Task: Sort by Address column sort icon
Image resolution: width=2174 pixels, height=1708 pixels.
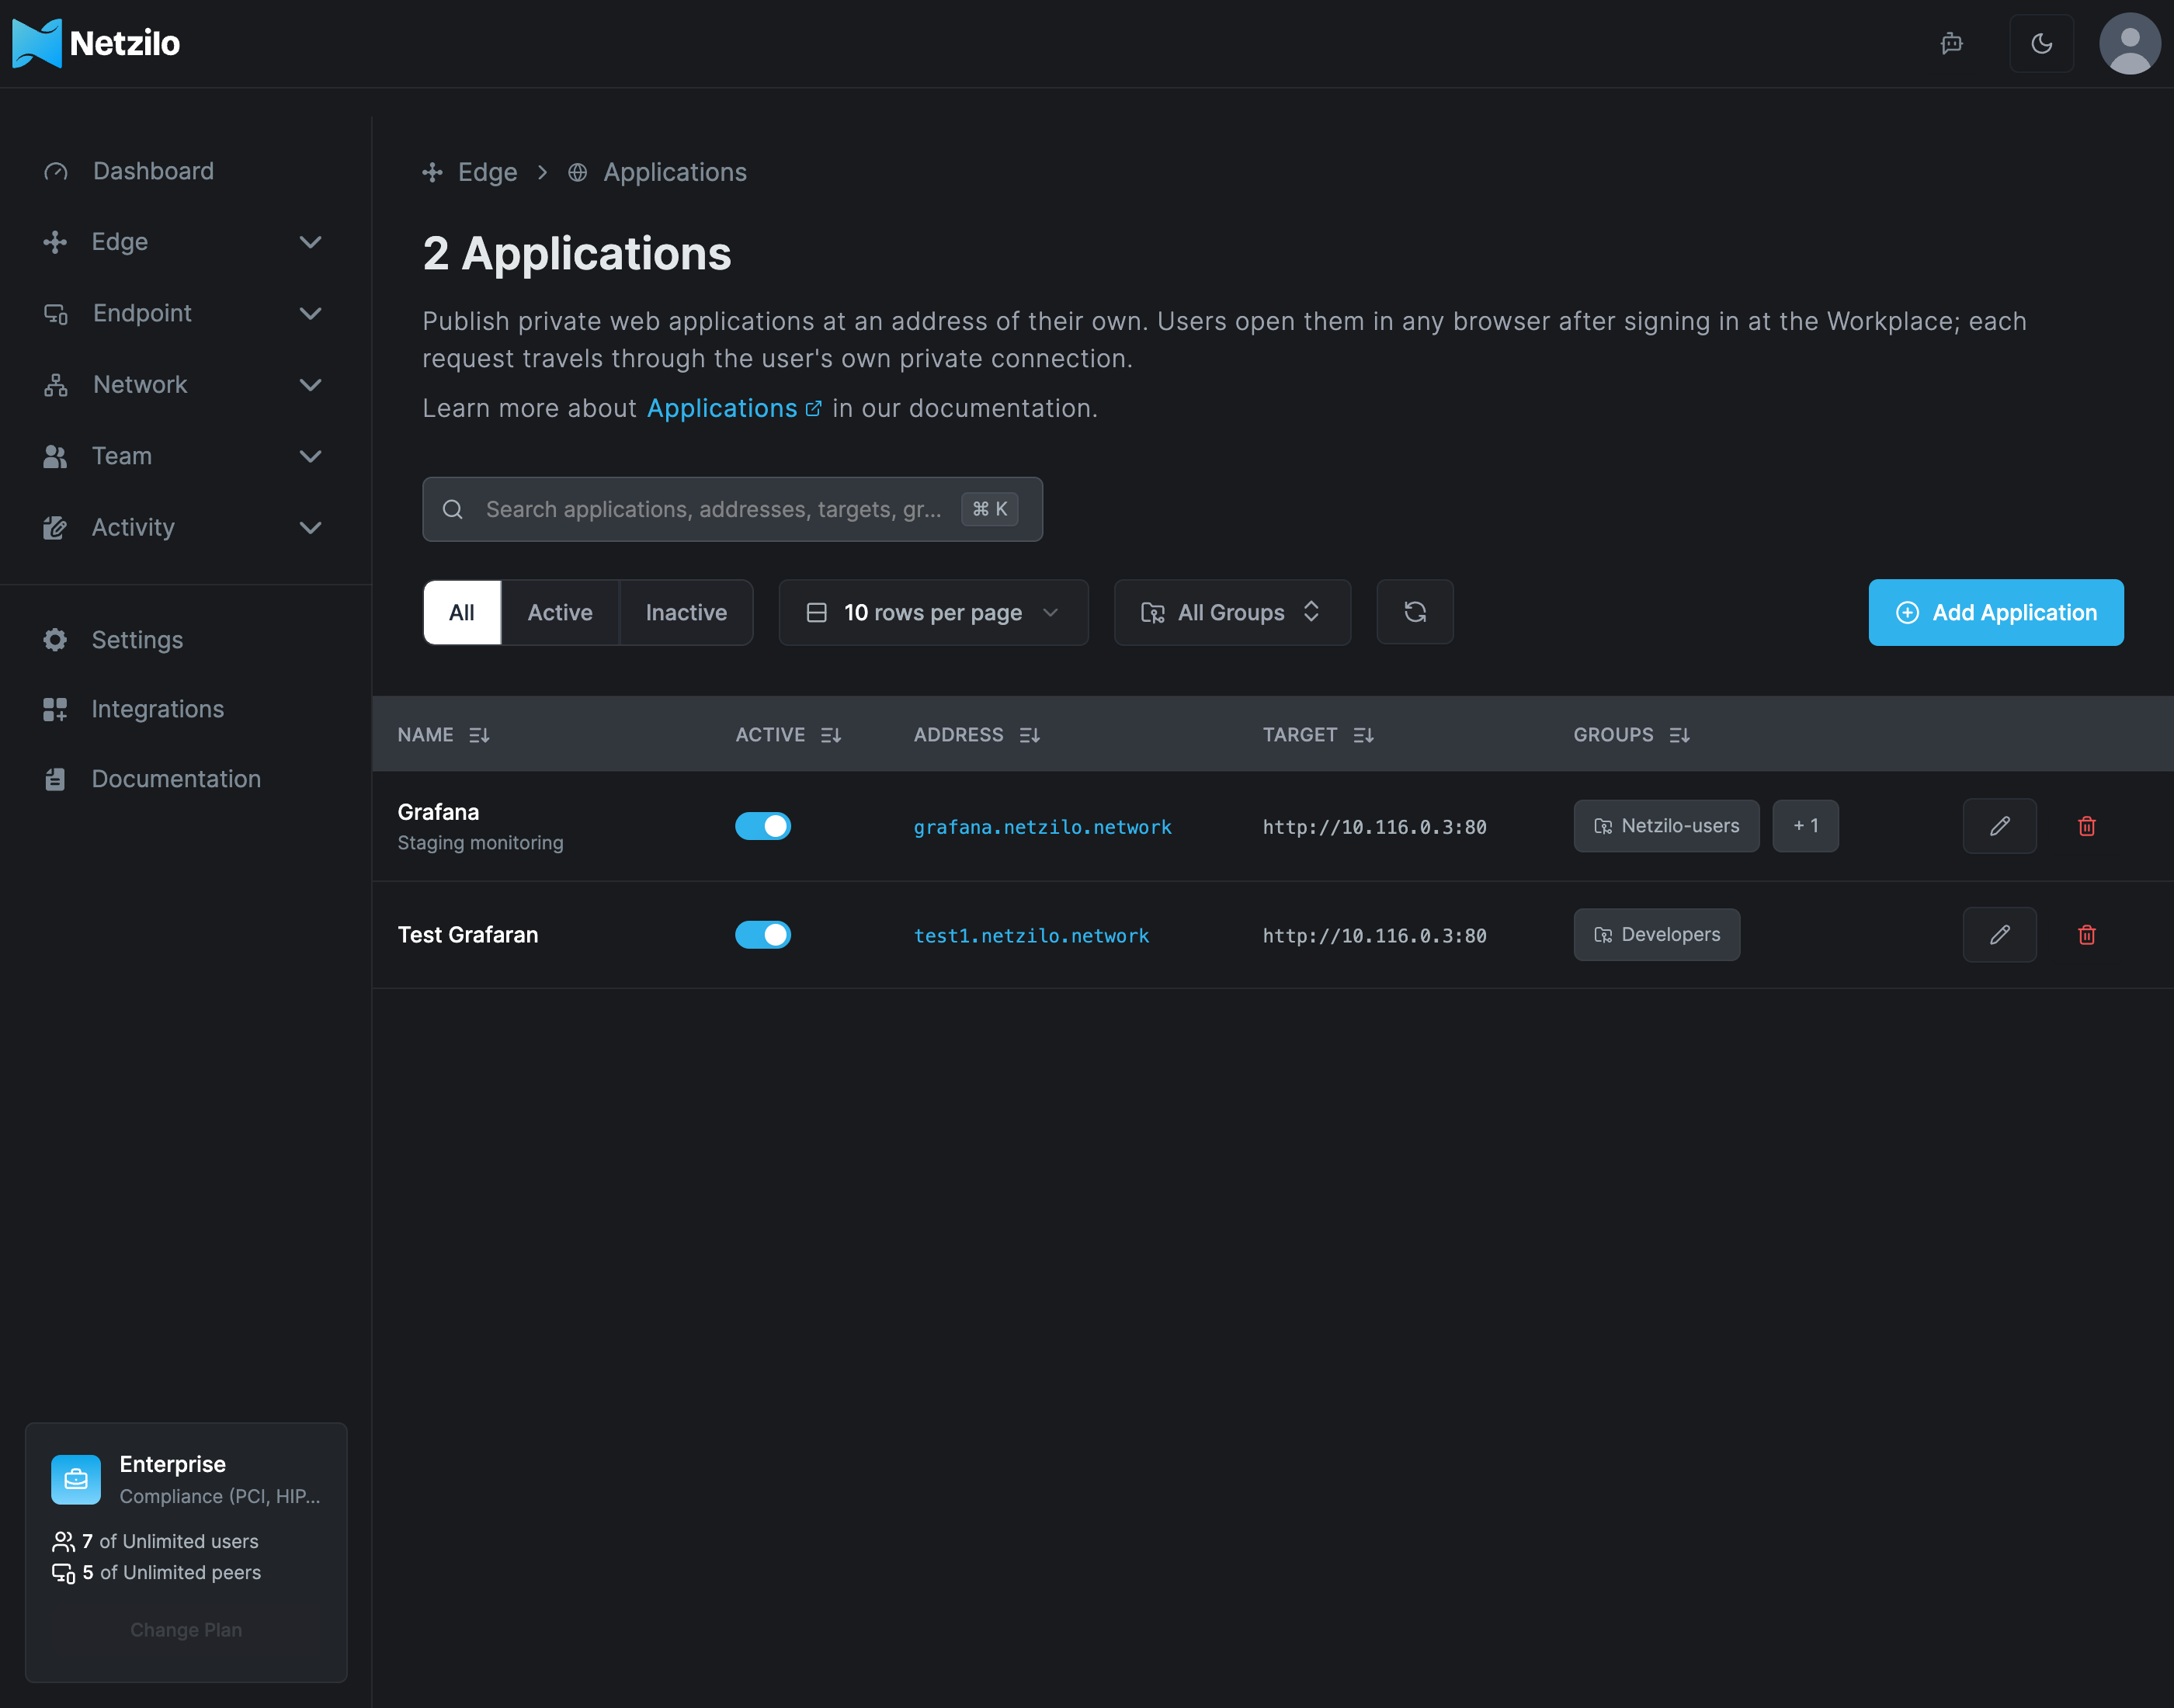Action: (x=1029, y=735)
